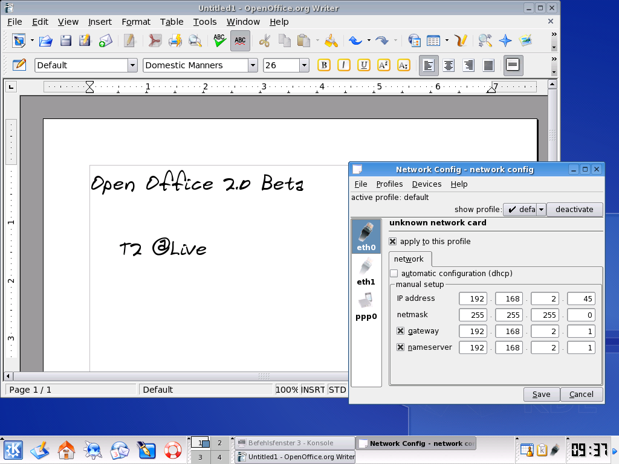Expand the show profile dropdown
Image resolution: width=619 pixels, height=464 pixels.
(541, 210)
